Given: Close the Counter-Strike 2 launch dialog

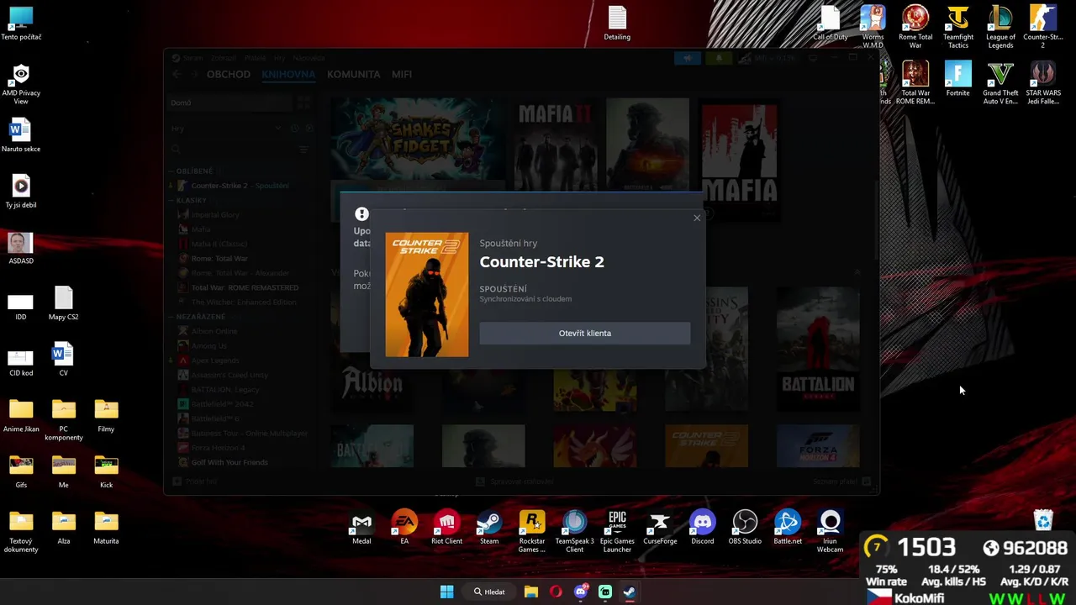Looking at the screenshot, I should (697, 218).
